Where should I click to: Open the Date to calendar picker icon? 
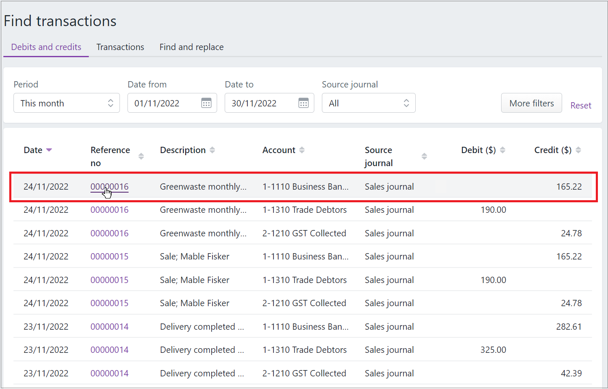[303, 103]
